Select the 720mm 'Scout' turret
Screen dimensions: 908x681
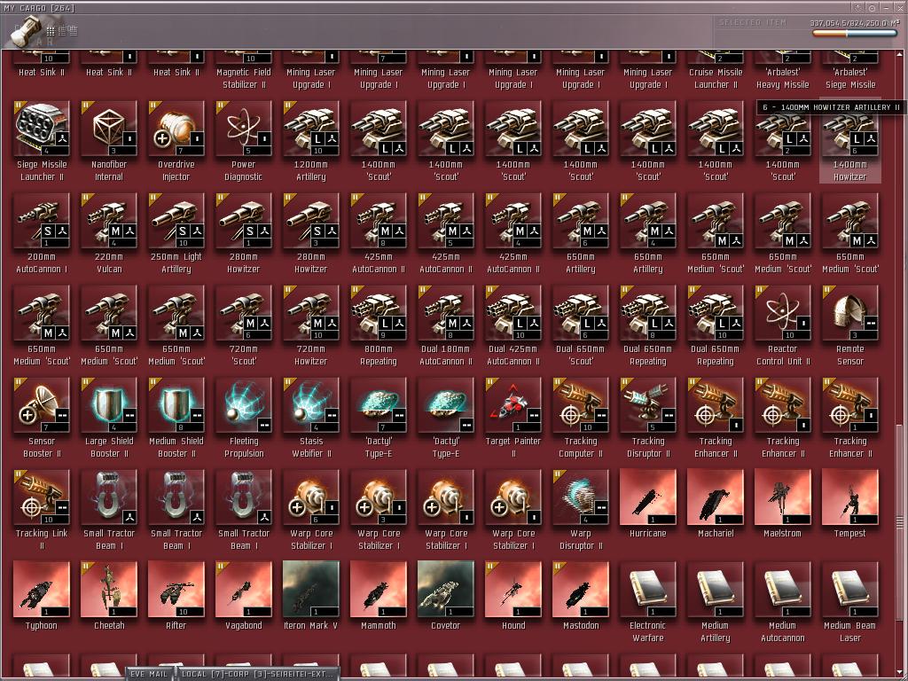(244, 325)
